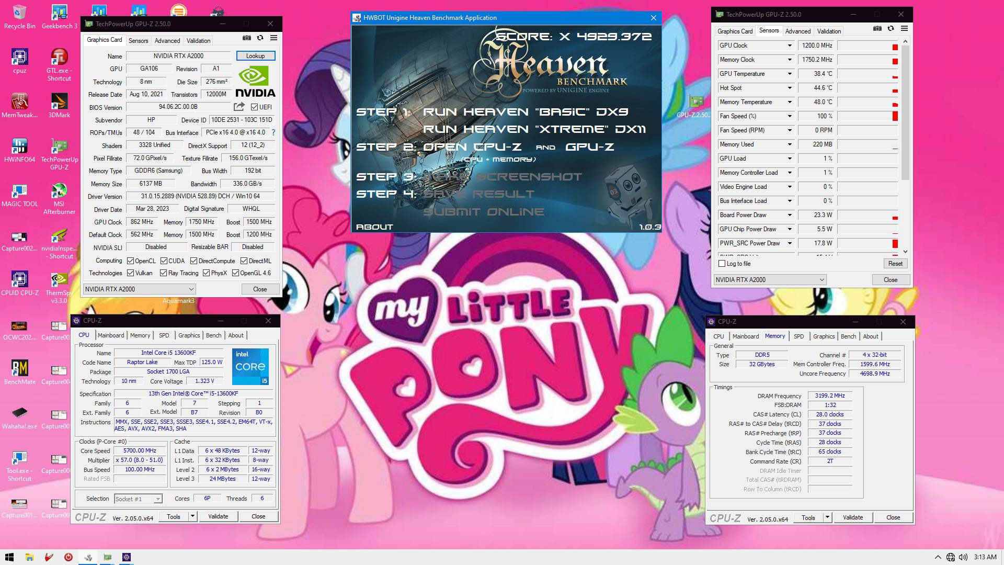Toggle the PhysX checkbox
Image resolution: width=1004 pixels, height=565 pixels.
(206, 273)
